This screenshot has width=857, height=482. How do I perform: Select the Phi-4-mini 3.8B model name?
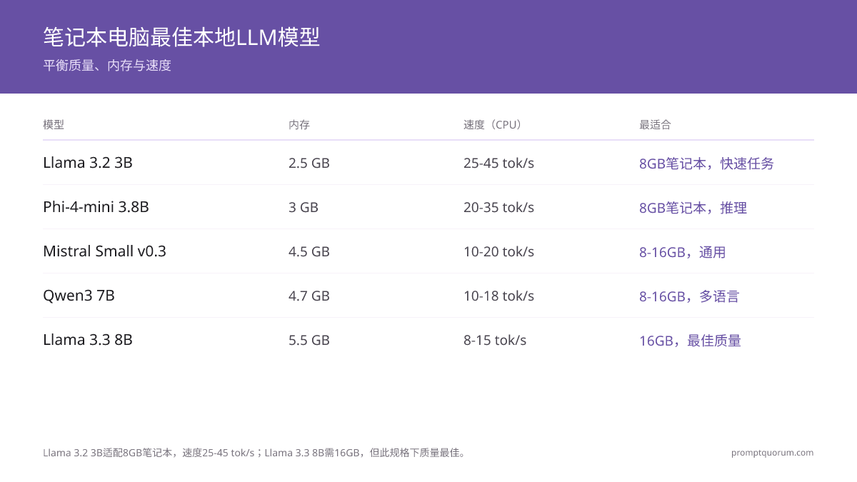tap(96, 207)
